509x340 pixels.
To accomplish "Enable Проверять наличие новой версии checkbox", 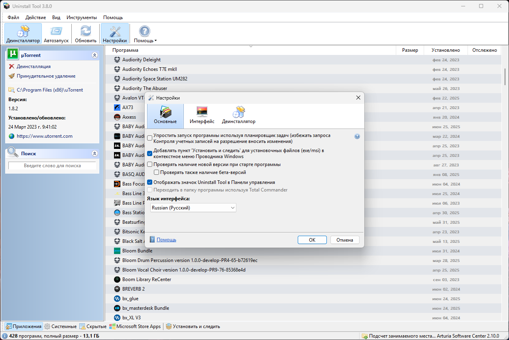I will coord(149,164).
